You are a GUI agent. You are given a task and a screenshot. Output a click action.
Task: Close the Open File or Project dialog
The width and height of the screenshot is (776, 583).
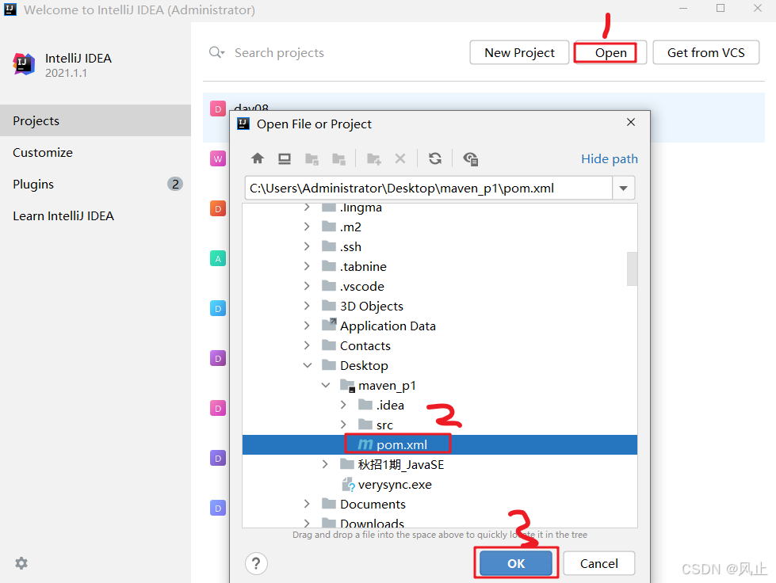point(630,122)
